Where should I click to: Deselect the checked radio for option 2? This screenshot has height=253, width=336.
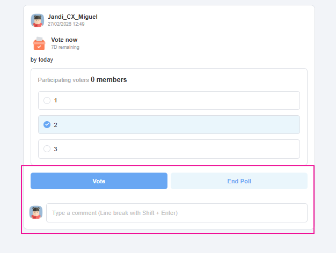coord(47,124)
